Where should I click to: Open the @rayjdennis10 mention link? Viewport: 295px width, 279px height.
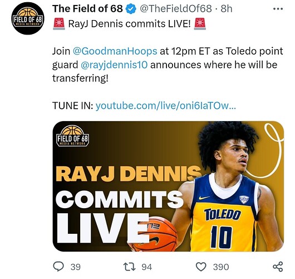[114, 65]
